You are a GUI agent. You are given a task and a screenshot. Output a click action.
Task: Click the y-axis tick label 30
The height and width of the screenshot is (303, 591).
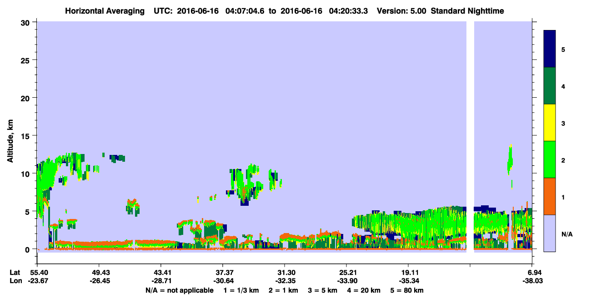pos(26,22)
